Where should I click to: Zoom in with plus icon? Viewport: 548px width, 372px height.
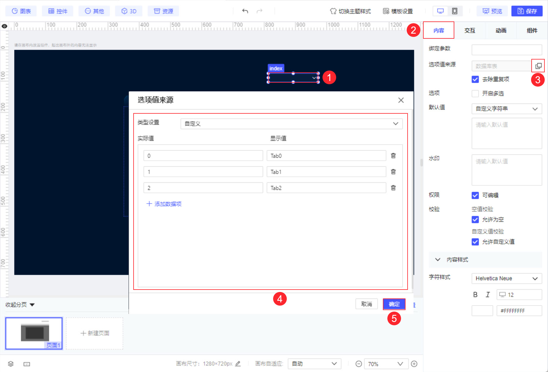pos(414,364)
